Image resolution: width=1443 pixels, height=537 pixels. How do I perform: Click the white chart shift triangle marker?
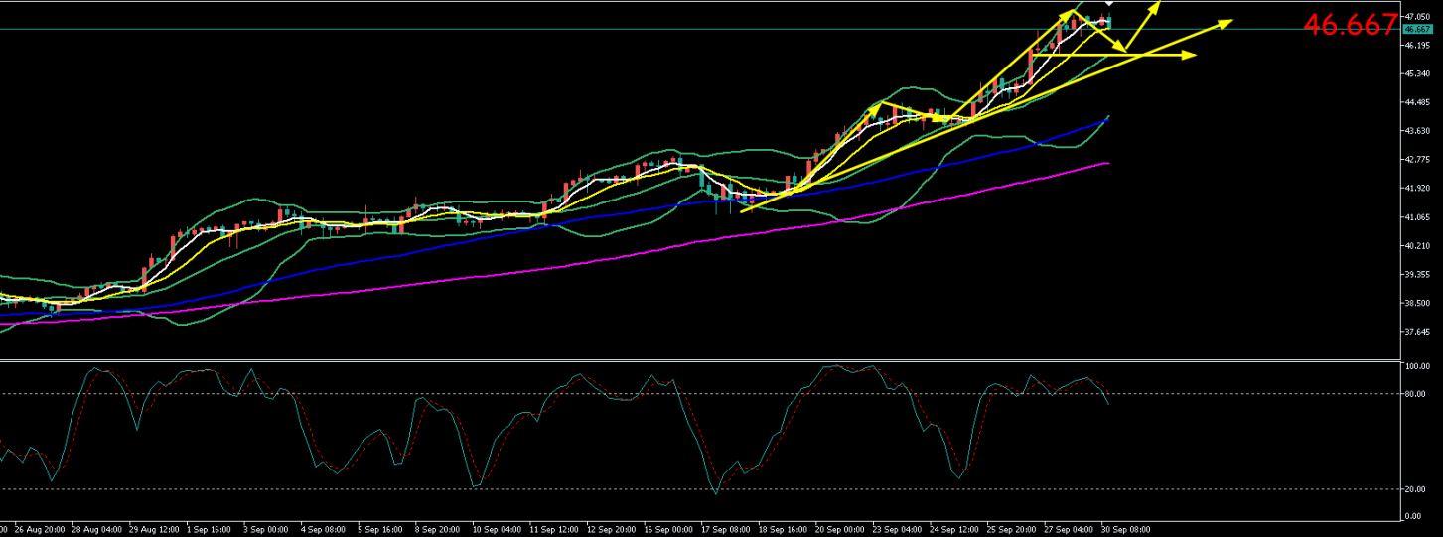coord(1108,5)
